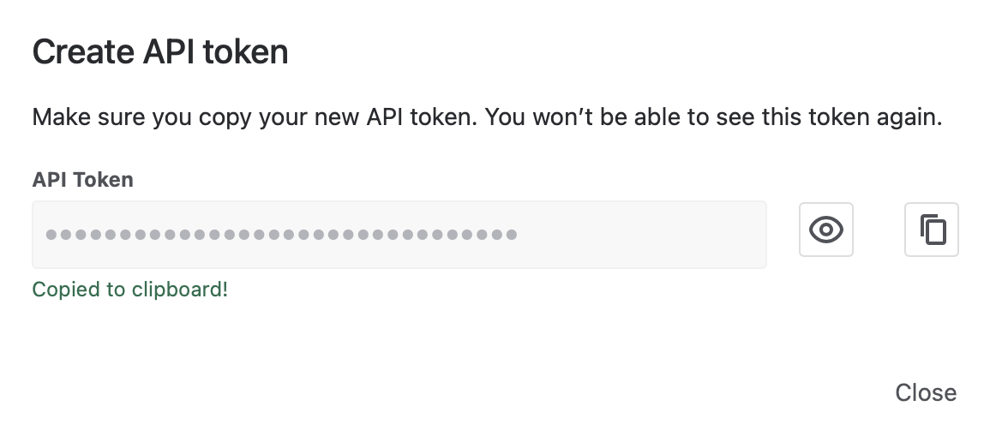Copy the API token to clipboard
Screen dimensions: 1008x442
[x=932, y=230]
